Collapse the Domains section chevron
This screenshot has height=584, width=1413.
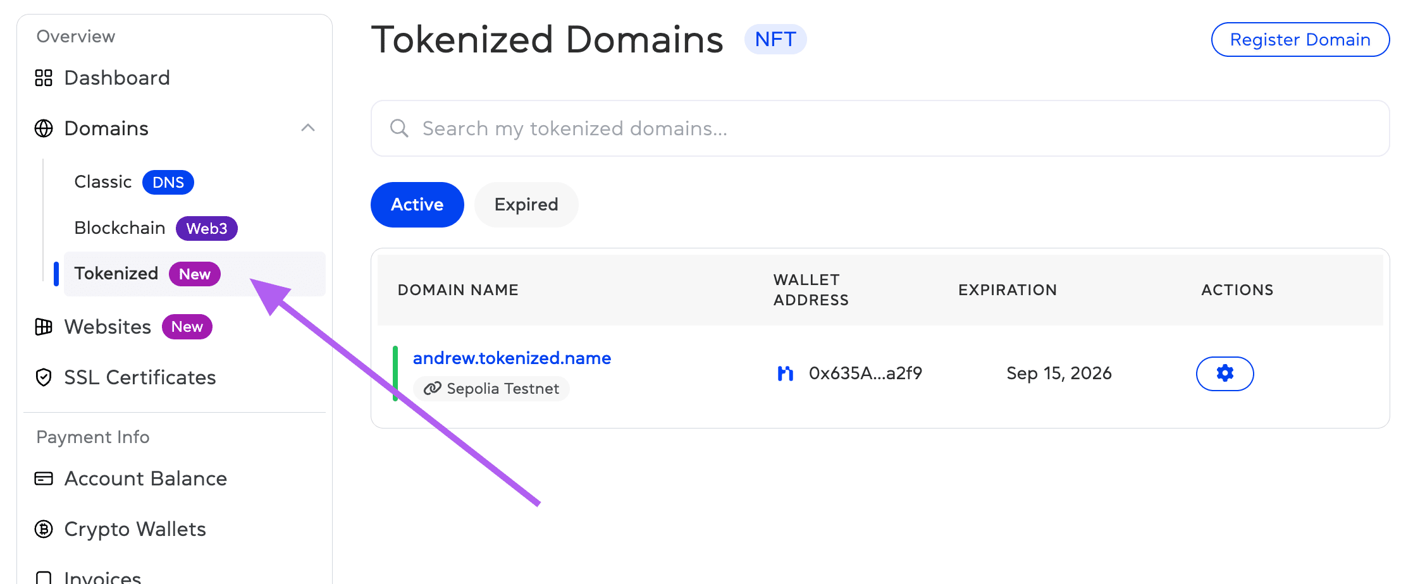(308, 128)
